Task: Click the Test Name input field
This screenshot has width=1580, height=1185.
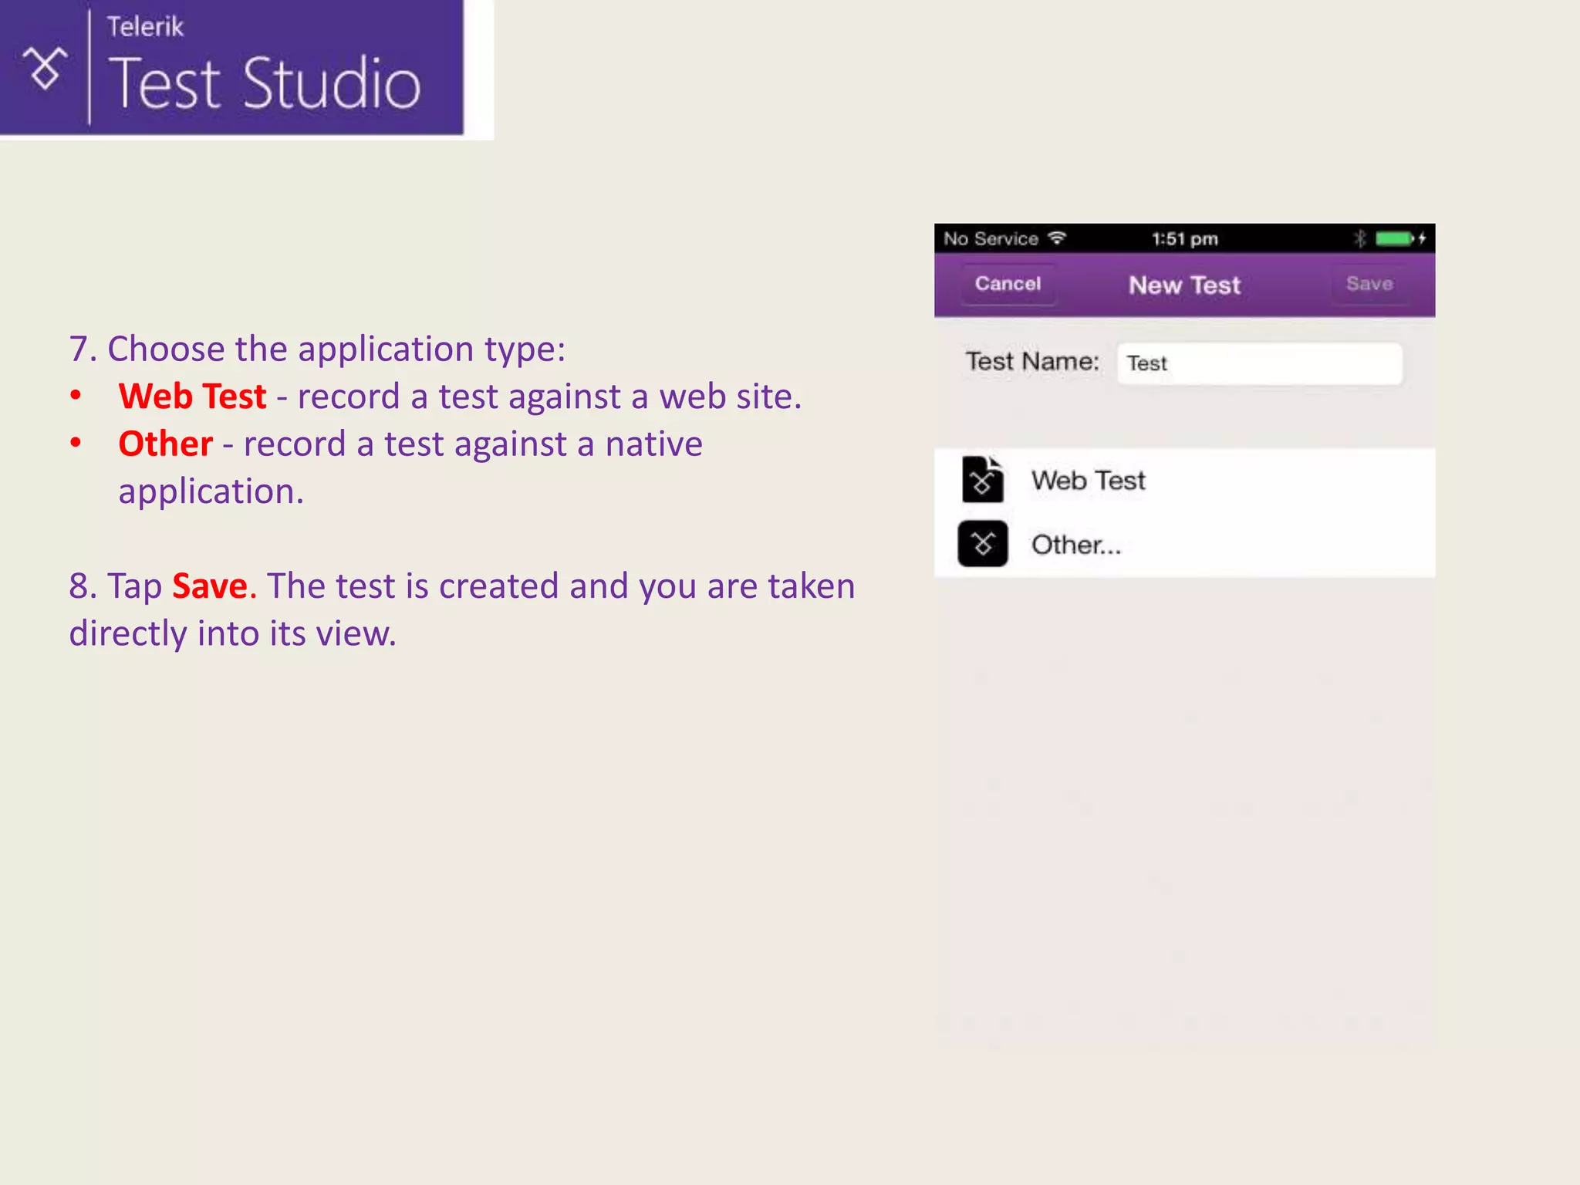Action: click(x=1260, y=363)
